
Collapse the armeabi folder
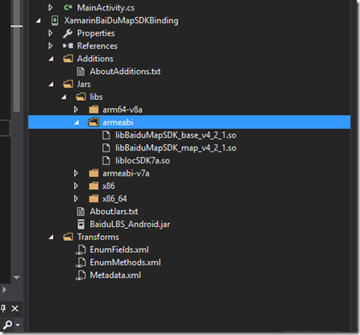click(x=77, y=122)
